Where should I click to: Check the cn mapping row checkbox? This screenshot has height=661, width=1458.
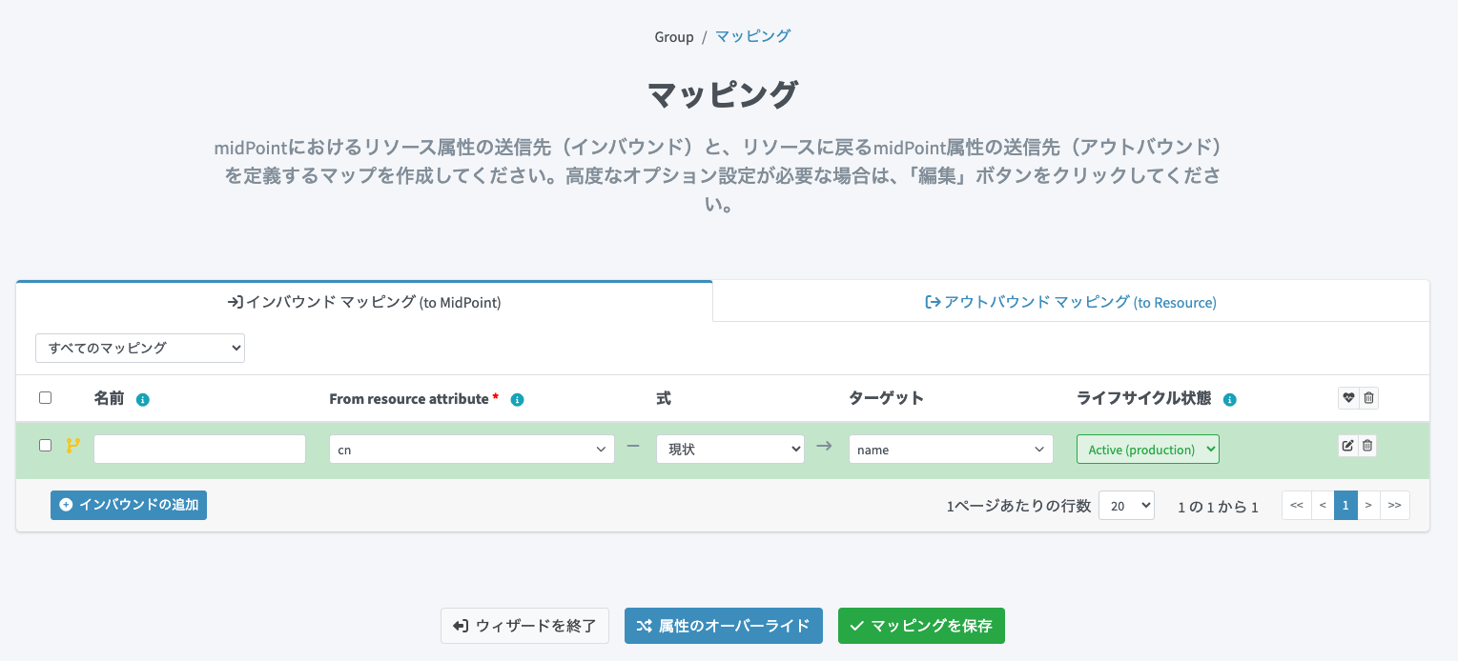click(45, 445)
